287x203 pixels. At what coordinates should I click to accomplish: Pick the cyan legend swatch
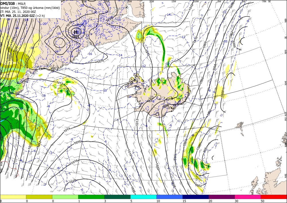[x=143, y=197]
